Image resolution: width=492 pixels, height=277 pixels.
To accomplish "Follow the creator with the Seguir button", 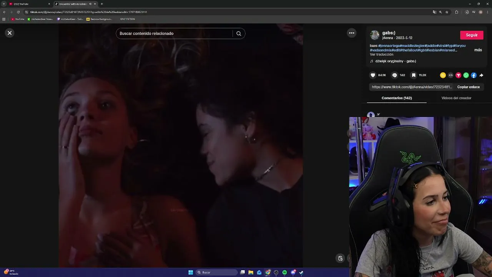I will [472, 35].
